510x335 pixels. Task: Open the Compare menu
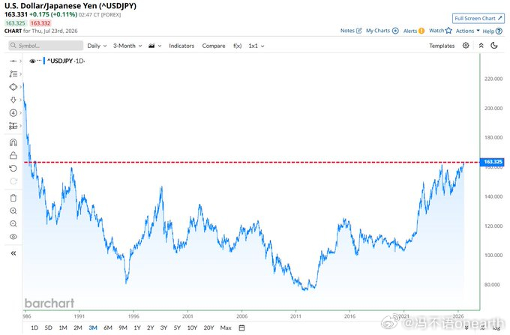click(213, 46)
